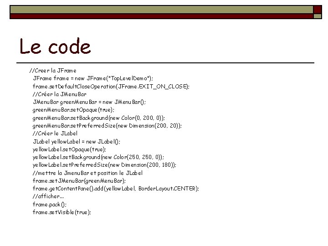Click the yellowLabel.setBackground Color(250, 250, 0) line

pyautogui.click(x=98, y=157)
